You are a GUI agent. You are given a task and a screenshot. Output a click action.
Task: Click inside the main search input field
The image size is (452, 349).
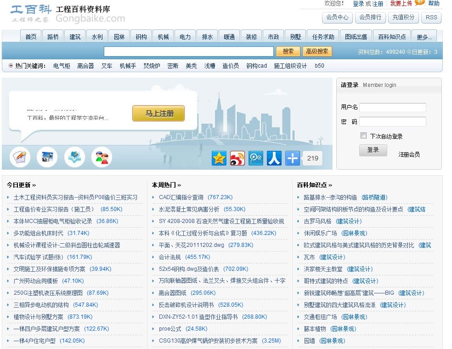[x=188, y=51]
